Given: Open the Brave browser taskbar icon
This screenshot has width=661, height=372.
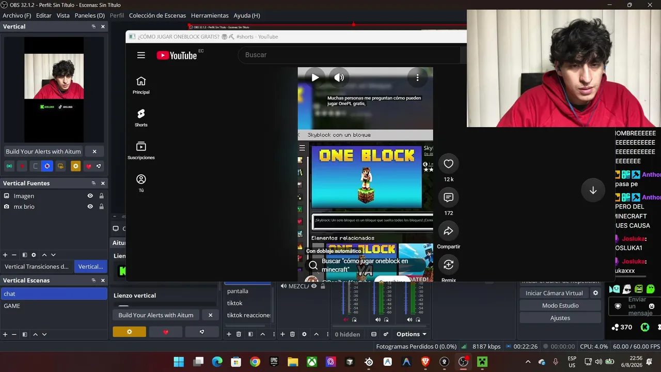Looking at the screenshot, I should pos(426,362).
